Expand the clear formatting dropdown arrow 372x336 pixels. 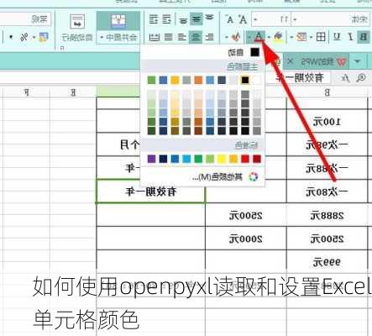(x=227, y=37)
